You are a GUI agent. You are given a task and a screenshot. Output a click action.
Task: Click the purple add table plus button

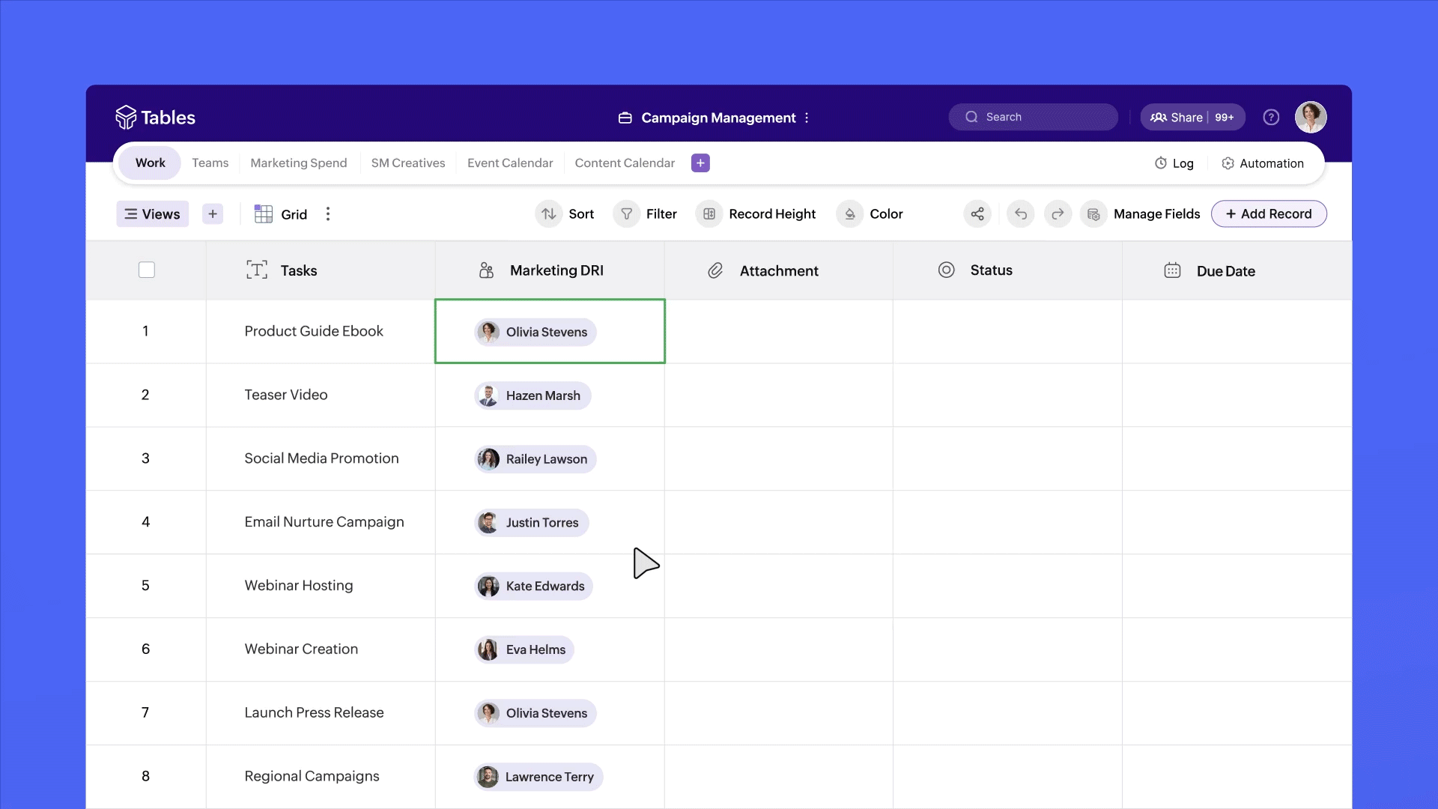point(700,163)
